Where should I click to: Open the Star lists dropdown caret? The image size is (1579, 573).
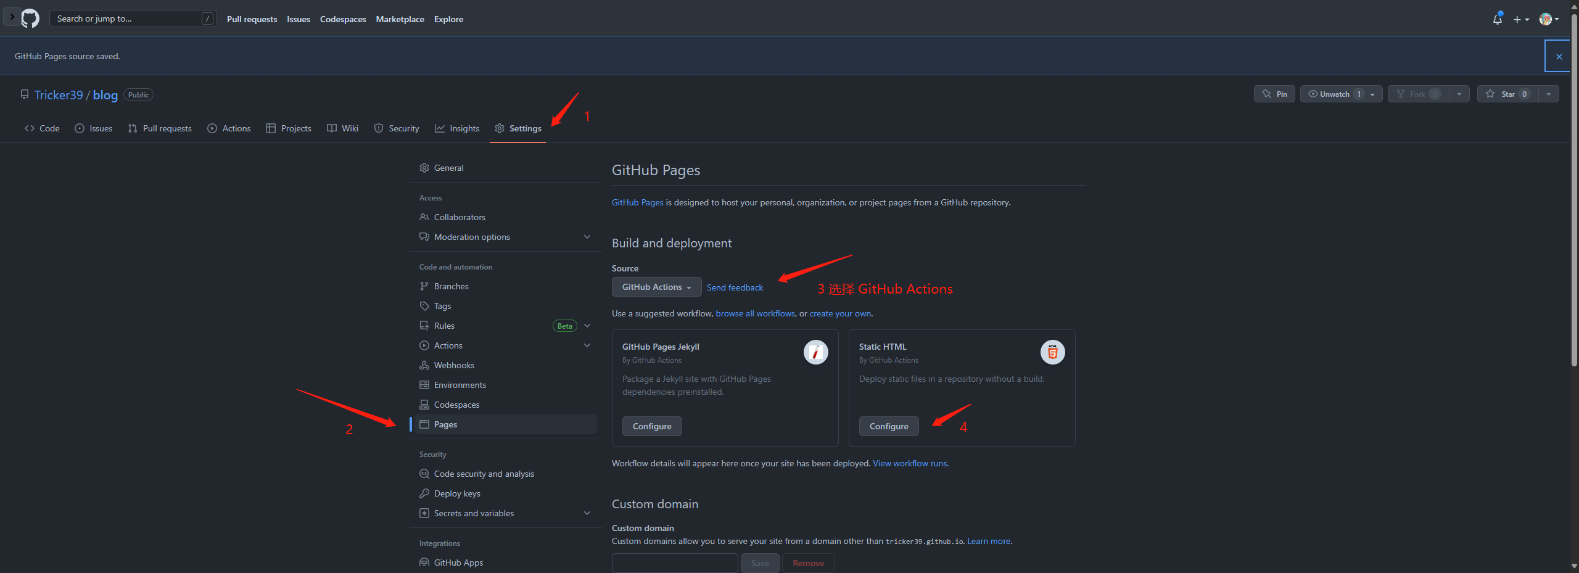1549,94
